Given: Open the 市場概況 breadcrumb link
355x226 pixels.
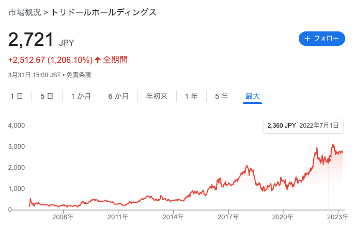Looking at the screenshot, I should coord(25,12).
